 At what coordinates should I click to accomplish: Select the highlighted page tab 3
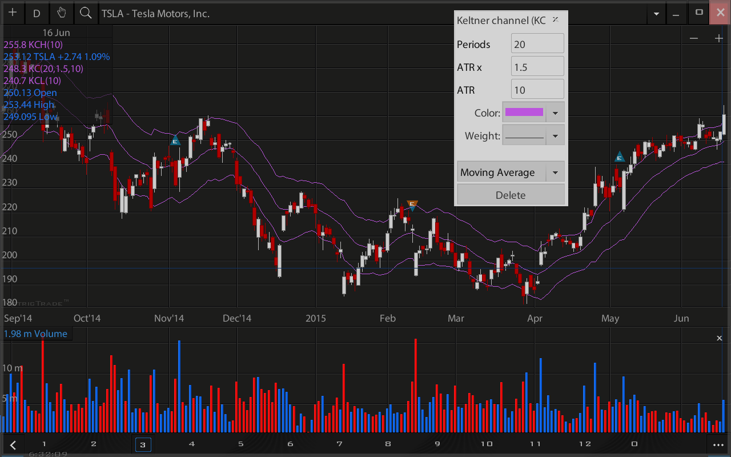(143, 444)
